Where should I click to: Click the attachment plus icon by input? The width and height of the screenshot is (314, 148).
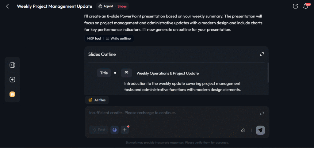[125, 130]
